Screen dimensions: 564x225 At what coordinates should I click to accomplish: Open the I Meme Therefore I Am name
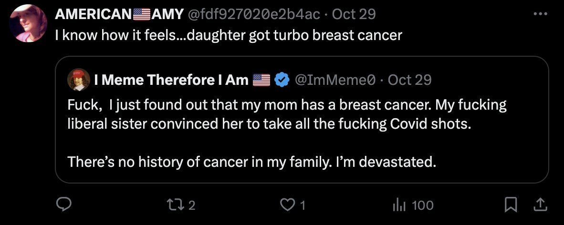tap(171, 80)
